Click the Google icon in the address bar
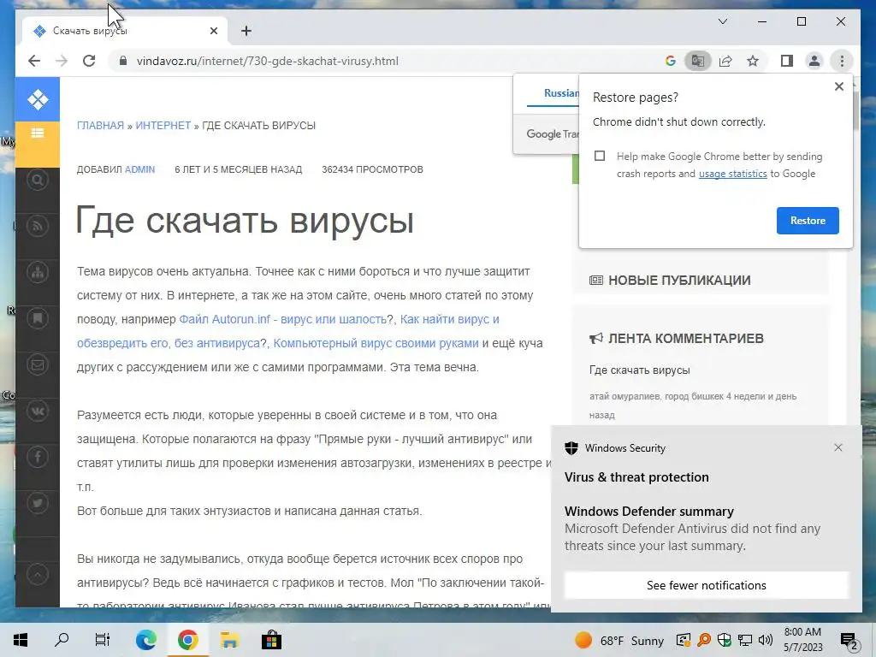The width and height of the screenshot is (876, 657). pos(671,61)
